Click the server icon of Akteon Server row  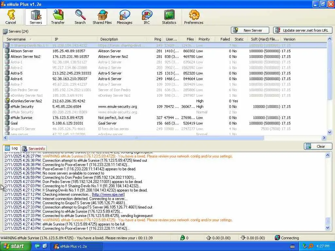click(7, 51)
